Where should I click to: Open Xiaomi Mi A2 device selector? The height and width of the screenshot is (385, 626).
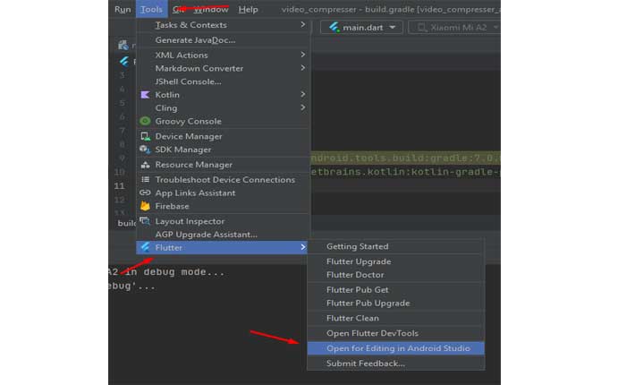click(x=454, y=28)
